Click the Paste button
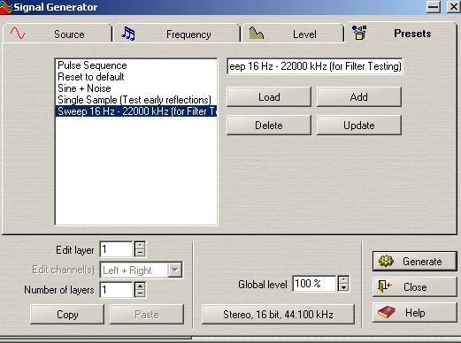 (x=147, y=315)
